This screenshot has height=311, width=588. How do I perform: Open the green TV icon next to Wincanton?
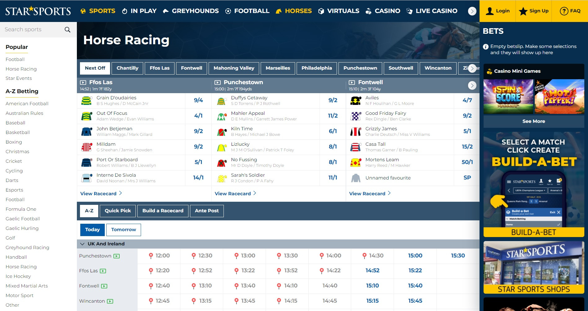pyautogui.click(x=110, y=301)
